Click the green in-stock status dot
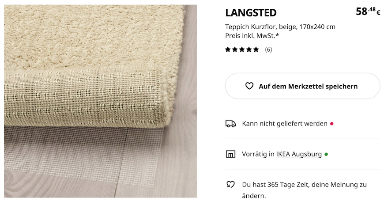Image resolution: width=384 pixels, height=205 pixels. 326,154
